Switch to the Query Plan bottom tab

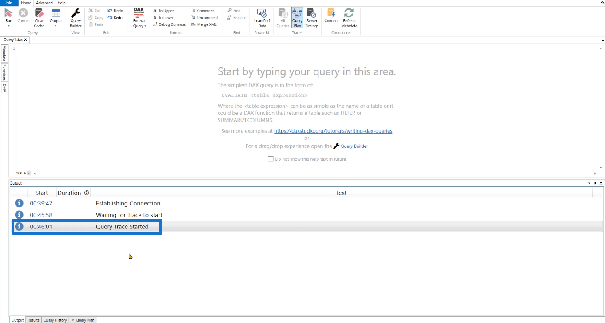coord(83,320)
